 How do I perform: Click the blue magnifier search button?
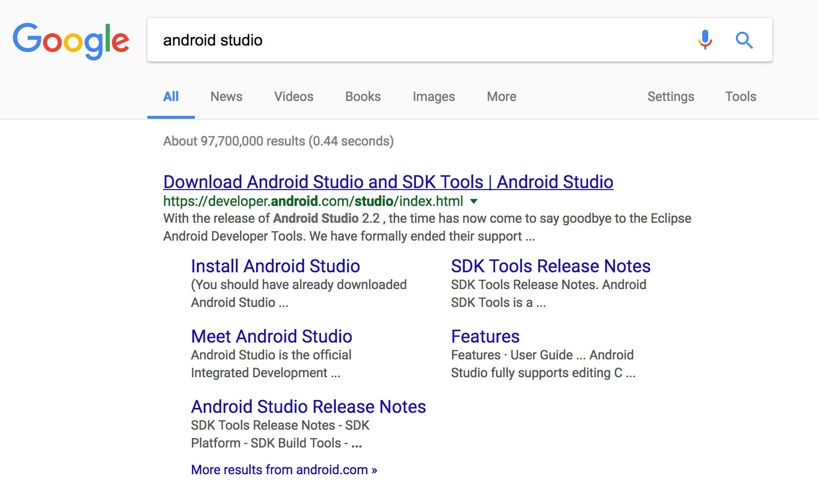point(744,40)
